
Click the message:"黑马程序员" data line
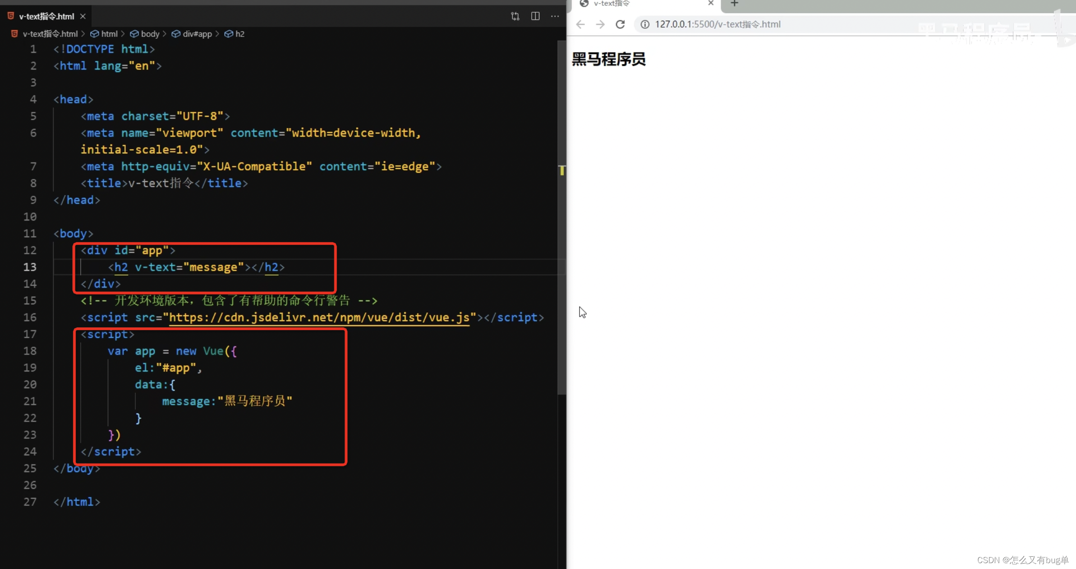[227, 401]
